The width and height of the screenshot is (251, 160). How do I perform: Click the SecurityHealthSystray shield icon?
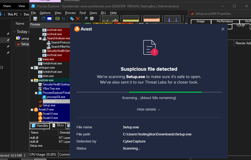[x=40, y=84]
